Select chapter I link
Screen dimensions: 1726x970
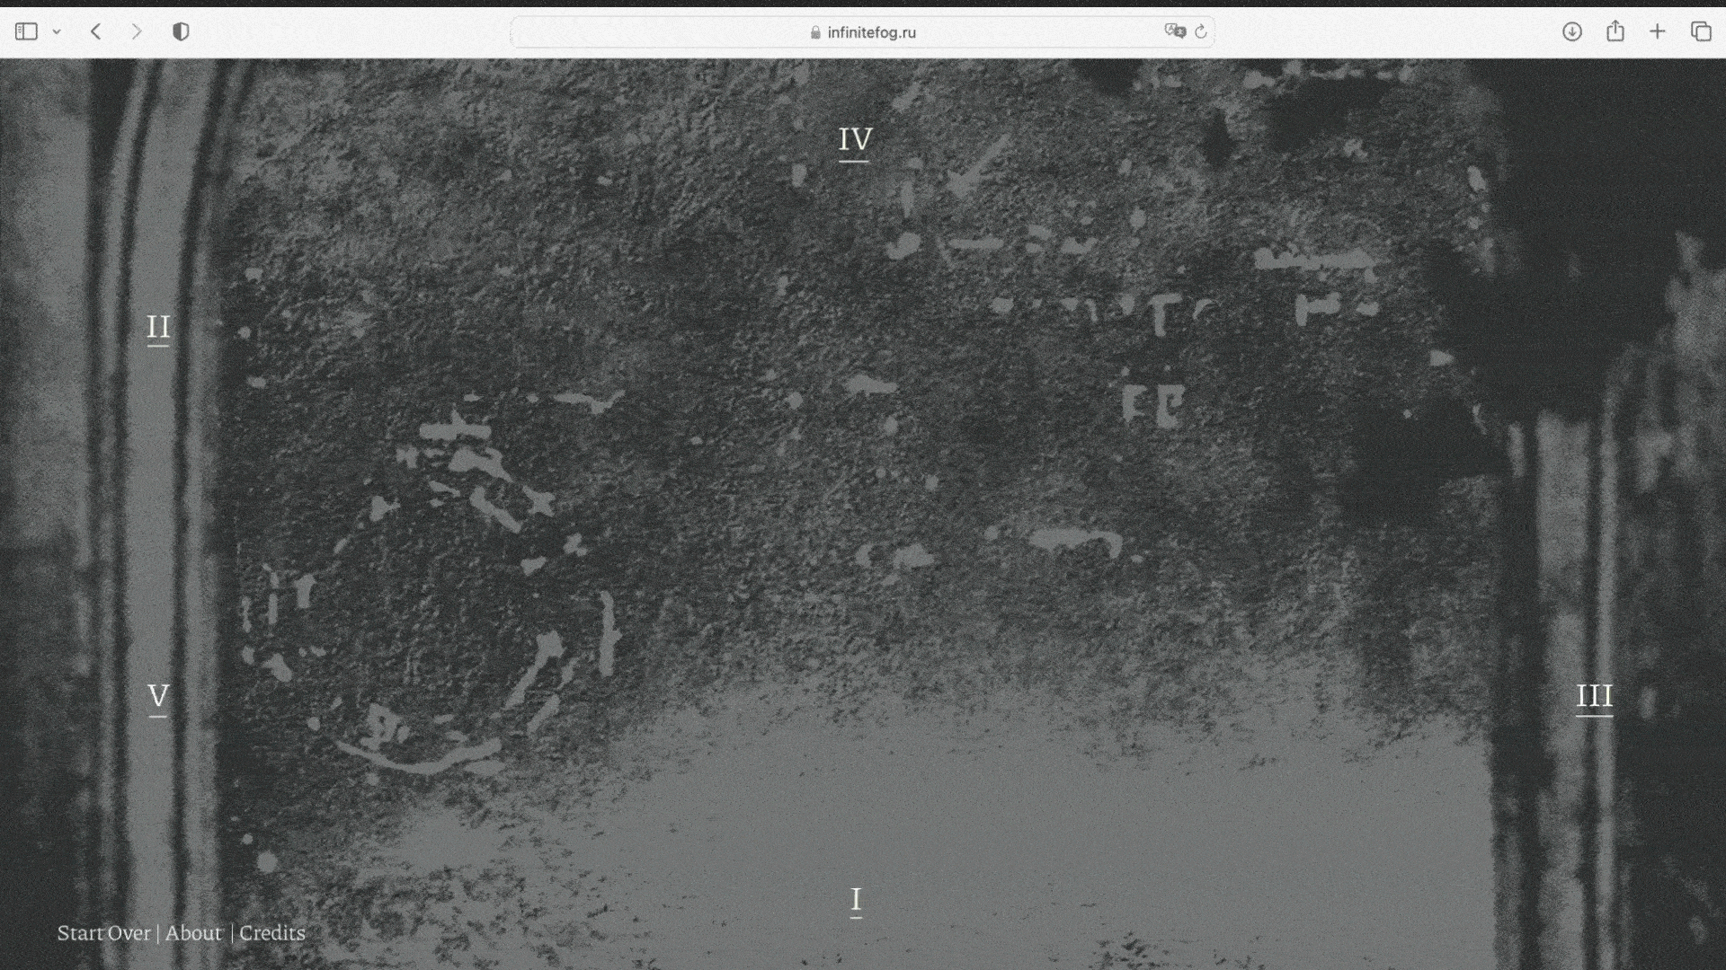pyautogui.click(x=856, y=899)
